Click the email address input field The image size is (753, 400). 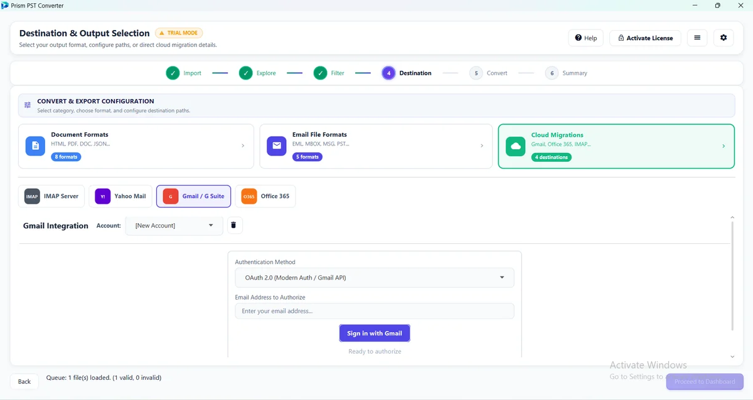[375, 311]
